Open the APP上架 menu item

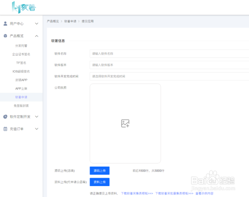pyautogui.click(x=21, y=89)
